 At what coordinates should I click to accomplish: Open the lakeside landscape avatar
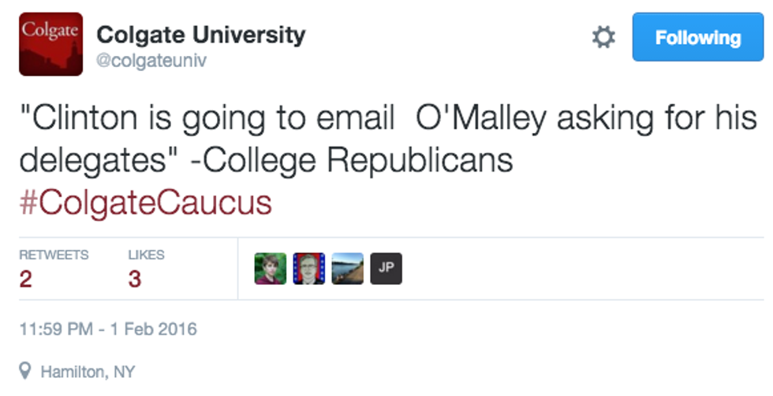click(348, 268)
